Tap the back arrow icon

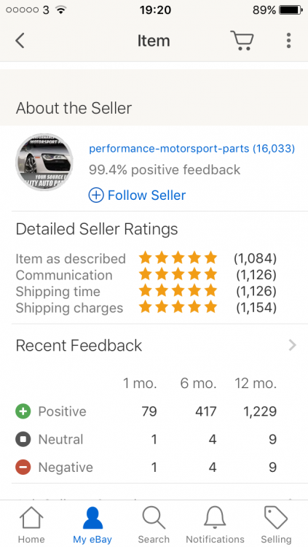[20, 40]
